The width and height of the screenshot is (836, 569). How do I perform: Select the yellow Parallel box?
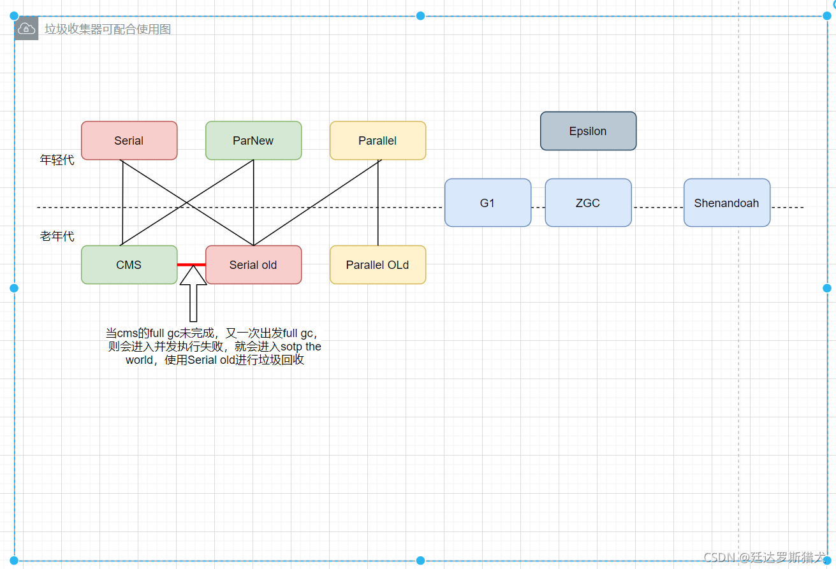pos(378,140)
